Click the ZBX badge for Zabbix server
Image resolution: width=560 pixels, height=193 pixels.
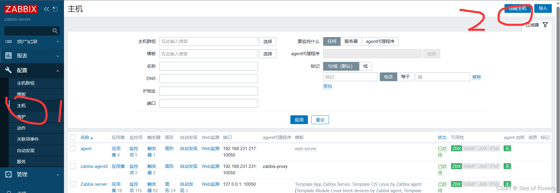456,184
